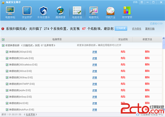Click the 重新扫描 link

(x=150, y=29)
